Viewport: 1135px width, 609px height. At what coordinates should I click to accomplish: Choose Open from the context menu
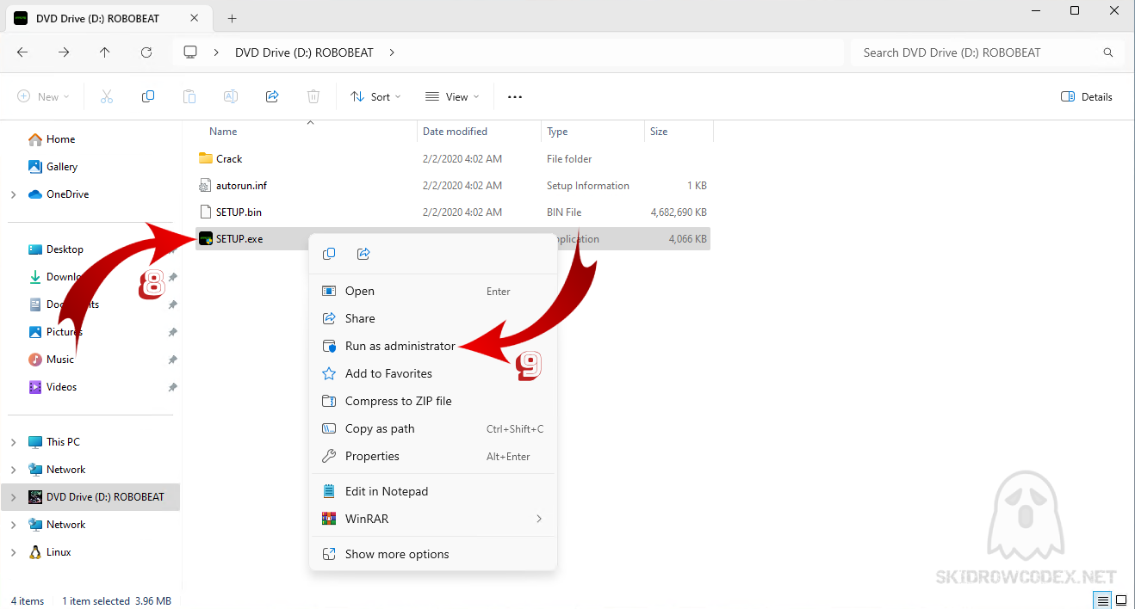433,291
